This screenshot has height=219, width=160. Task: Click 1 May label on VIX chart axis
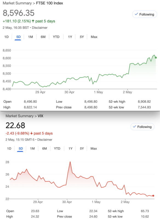click(96, 202)
